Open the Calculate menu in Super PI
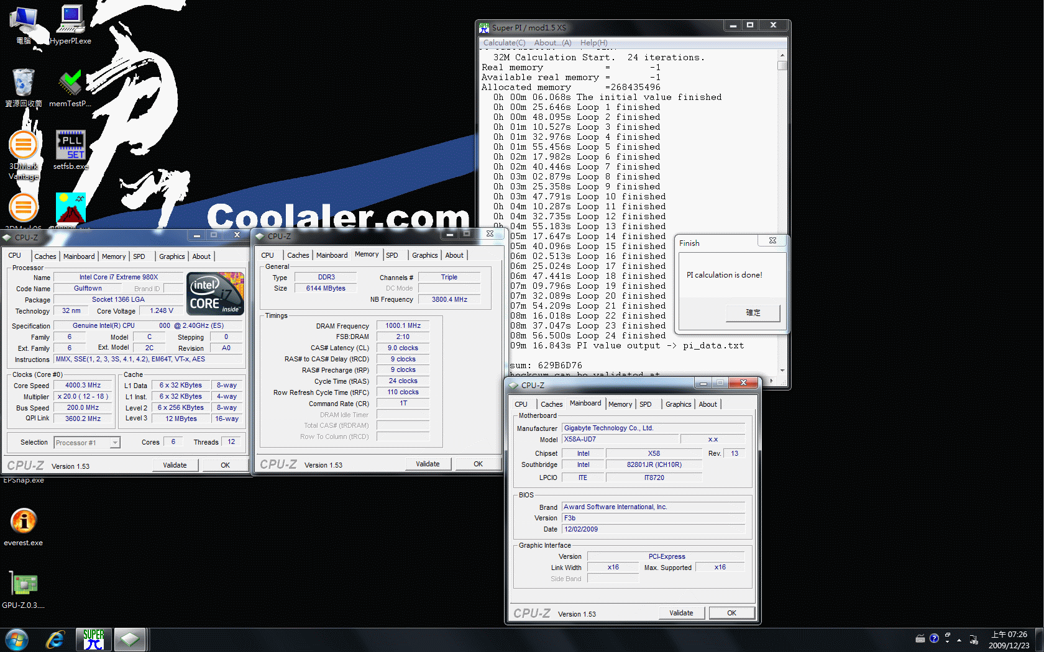The width and height of the screenshot is (1044, 652). [x=504, y=43]
